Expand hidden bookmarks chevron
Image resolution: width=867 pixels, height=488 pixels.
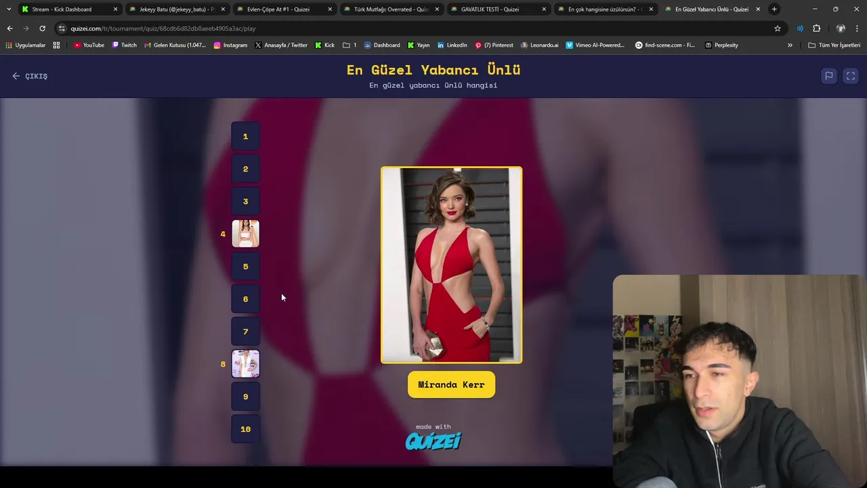click(790, 45)
